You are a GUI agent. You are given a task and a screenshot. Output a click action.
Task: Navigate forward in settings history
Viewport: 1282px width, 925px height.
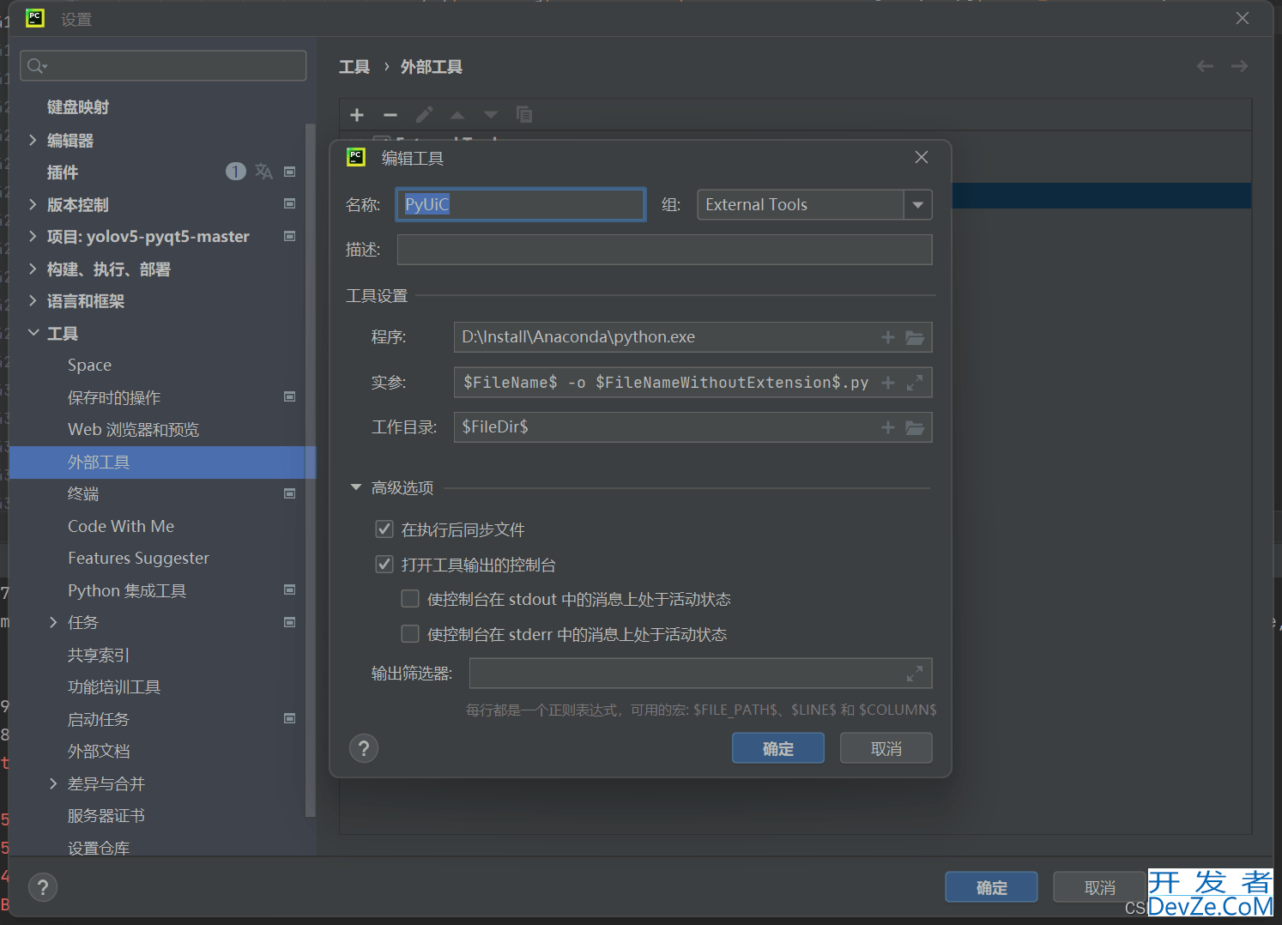click(1239, 66)
